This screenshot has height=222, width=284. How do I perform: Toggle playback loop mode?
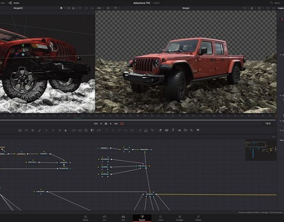click(x=122, y=124)
